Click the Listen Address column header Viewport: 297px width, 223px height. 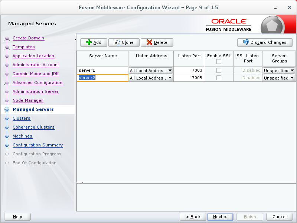(151, 59)
